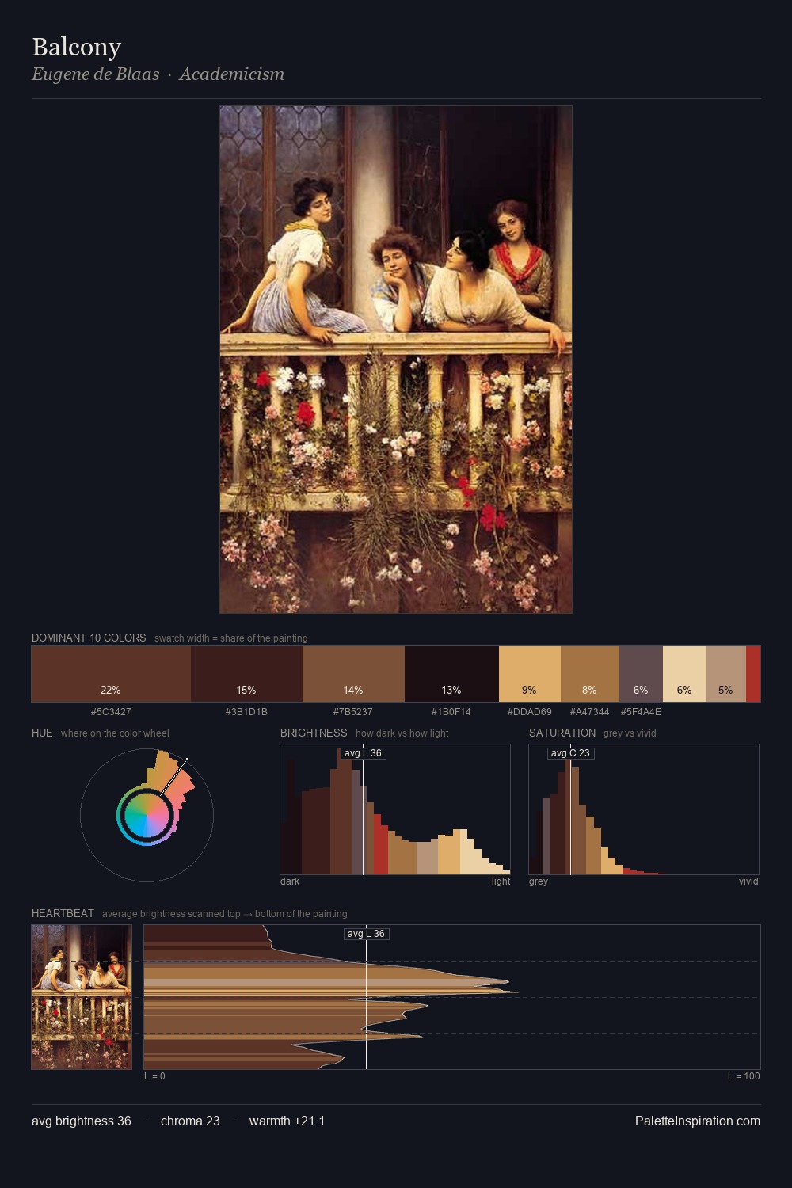Click the 'vivid' axis label of saturation chart
Image resolution: width=792 pixels, height=1188 pixels.
pos(748,881)
